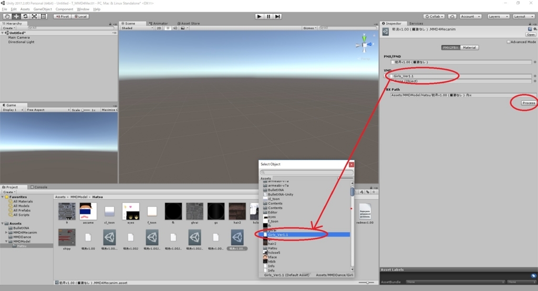Select Girls_Ver1.1 in Select Object list
This screenshot has height=291, width=538.
point(305,234)
